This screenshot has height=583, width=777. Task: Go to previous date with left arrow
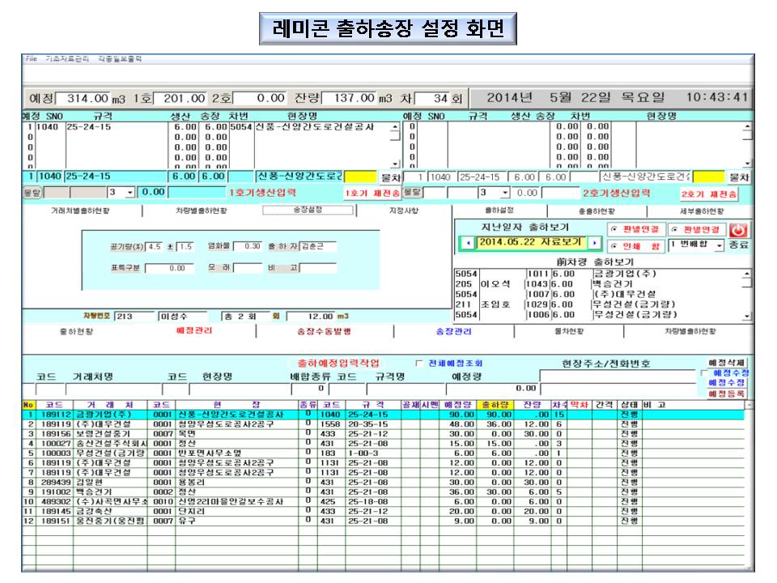tap(469, 243)
